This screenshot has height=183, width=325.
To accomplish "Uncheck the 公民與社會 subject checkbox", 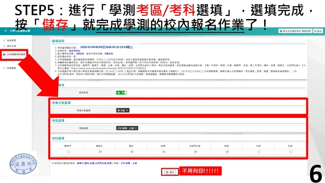I will [195, 152].
